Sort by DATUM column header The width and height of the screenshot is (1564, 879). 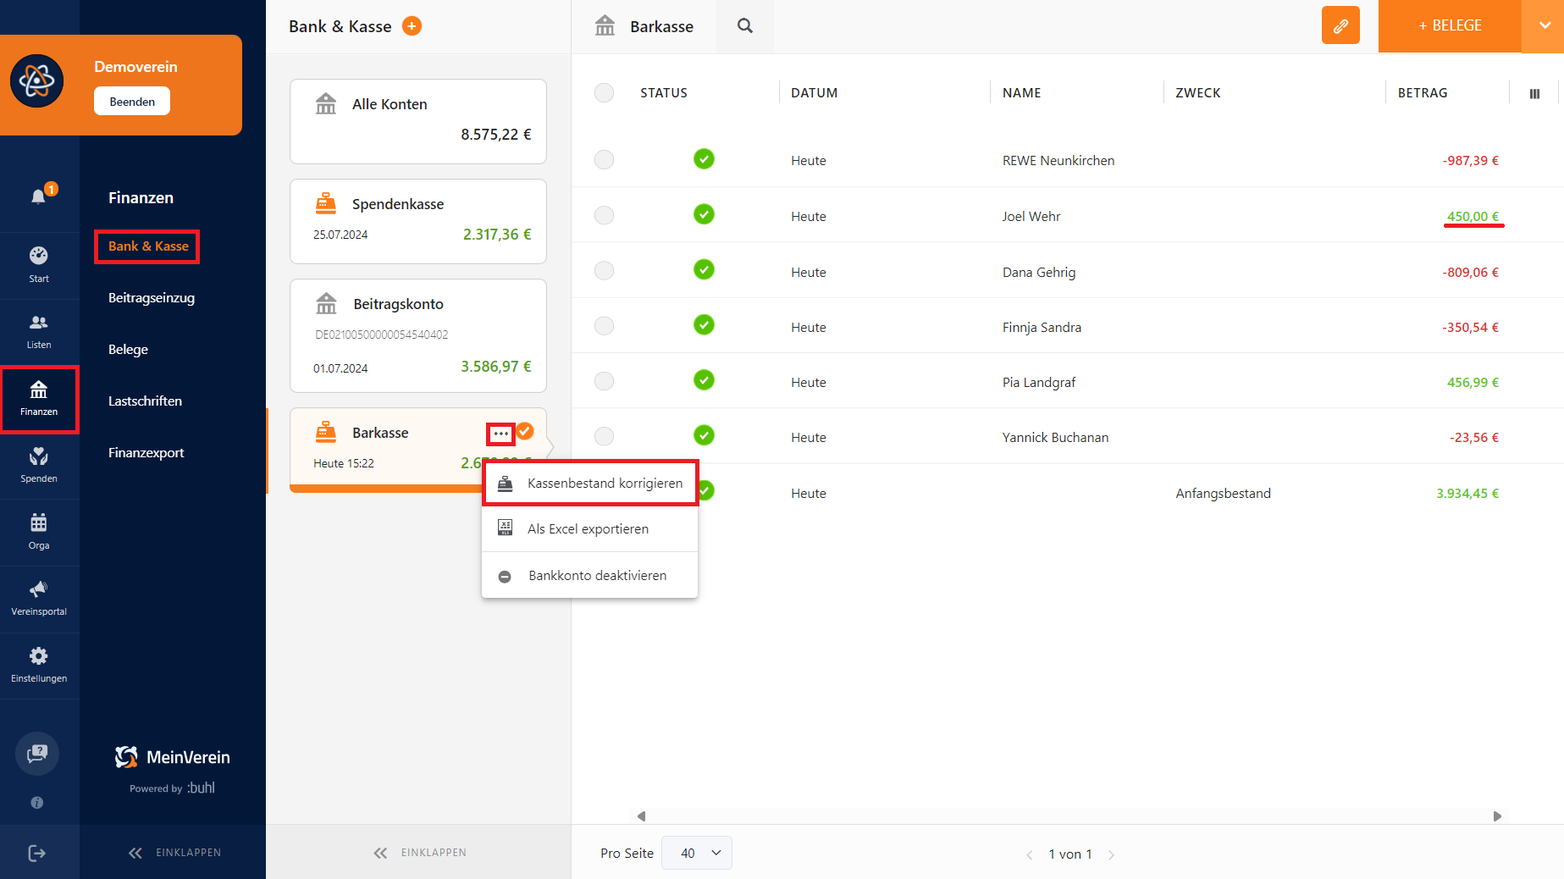(x=814, y=93)
